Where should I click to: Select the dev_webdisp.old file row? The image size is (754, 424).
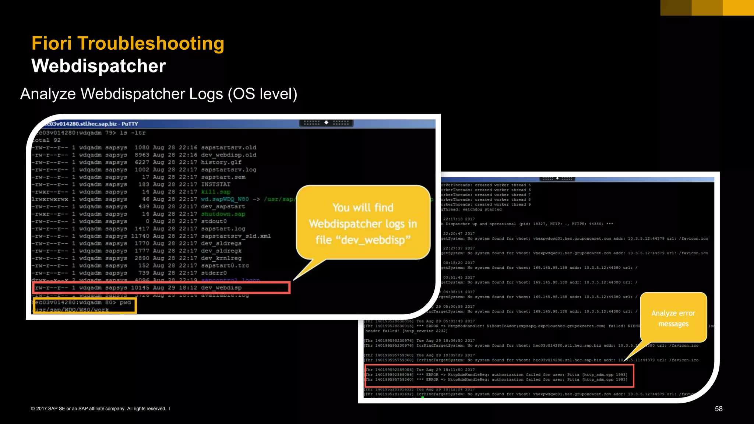144,155
